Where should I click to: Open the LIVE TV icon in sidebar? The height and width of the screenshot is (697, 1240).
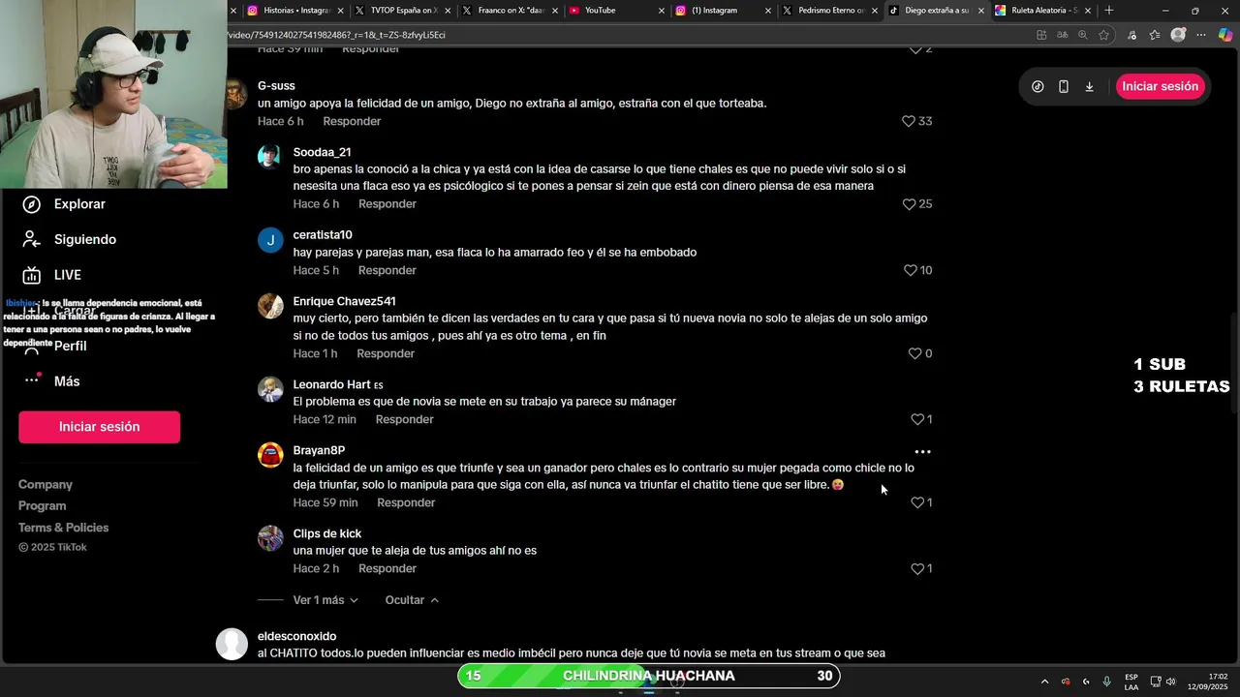click(x=32, y=275)
